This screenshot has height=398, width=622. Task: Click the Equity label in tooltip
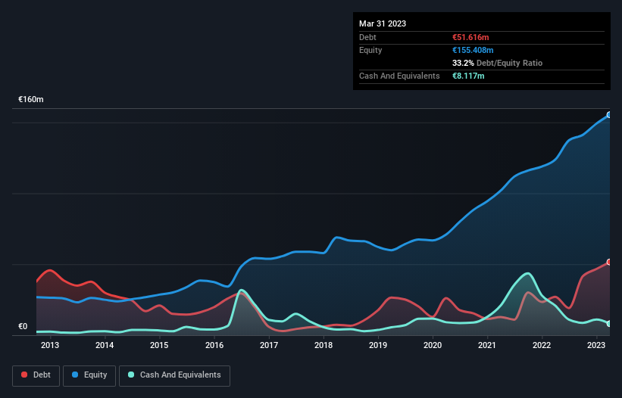coord(370,50)
